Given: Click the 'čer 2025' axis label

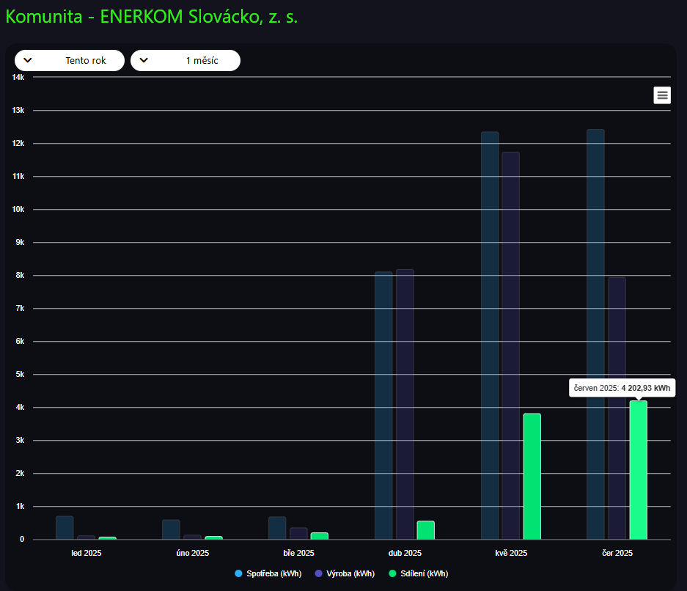Looking at the screenshot, I should (x=617, y=553).
